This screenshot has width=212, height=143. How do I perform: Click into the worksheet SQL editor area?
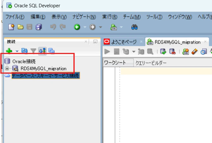(166, 105)
